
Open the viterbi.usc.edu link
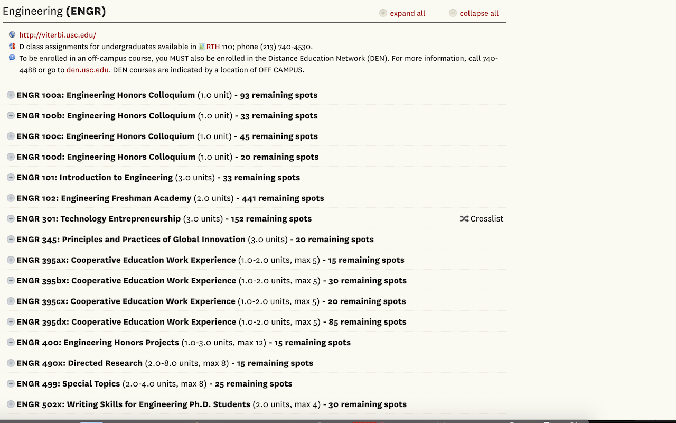point(58,35)
